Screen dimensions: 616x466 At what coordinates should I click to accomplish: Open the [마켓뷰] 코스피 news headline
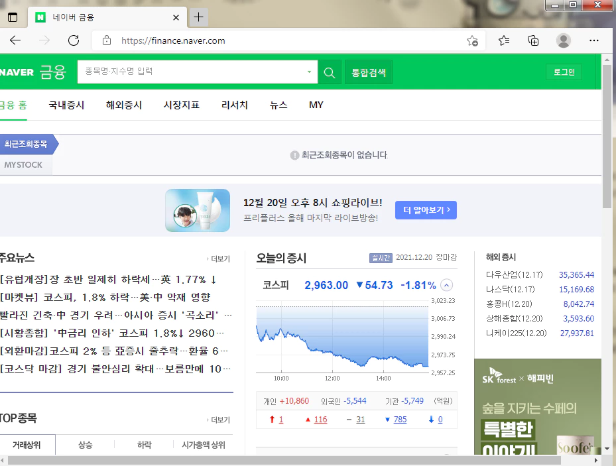coord(105,297)
